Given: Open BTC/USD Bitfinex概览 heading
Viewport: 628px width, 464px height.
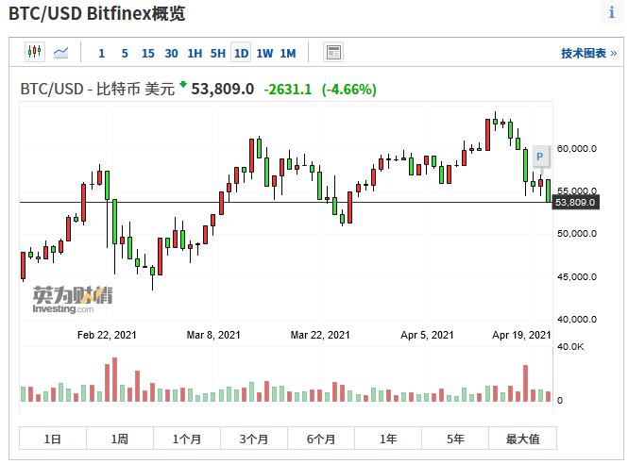Looking at the screenshot, I should point(96,13).
